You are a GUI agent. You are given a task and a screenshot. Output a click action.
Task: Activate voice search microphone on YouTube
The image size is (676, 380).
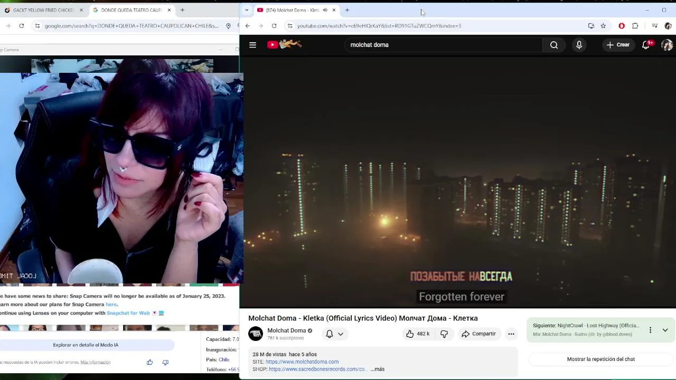(579, 45)
